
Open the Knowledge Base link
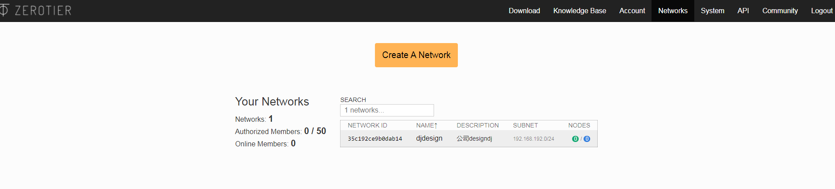click(579, 11)
